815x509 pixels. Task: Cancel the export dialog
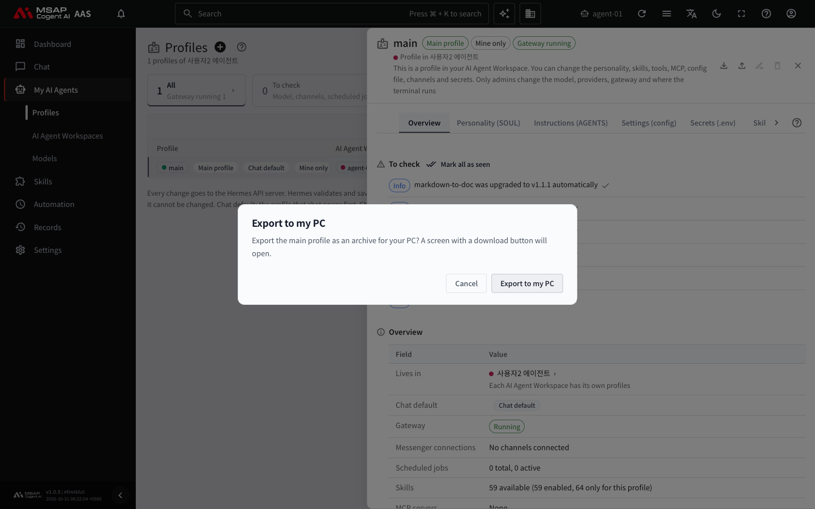pos(466,283)
